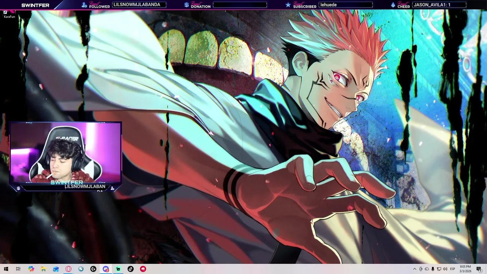
Task: Change the ESP input language
Action: 453,269
